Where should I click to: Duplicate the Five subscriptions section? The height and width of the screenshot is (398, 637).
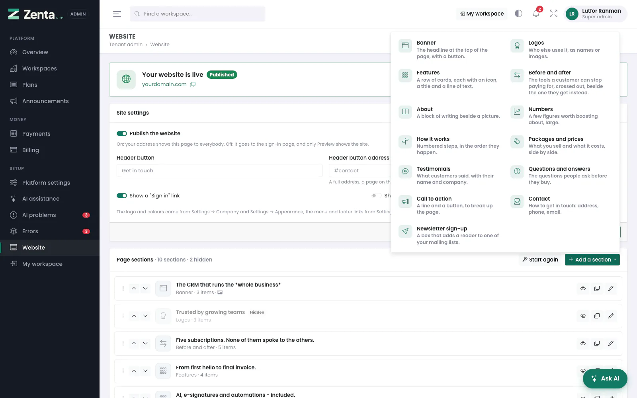point(597,343)
